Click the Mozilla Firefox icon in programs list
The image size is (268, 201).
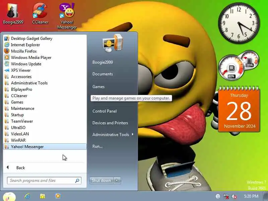coord(7,51)
